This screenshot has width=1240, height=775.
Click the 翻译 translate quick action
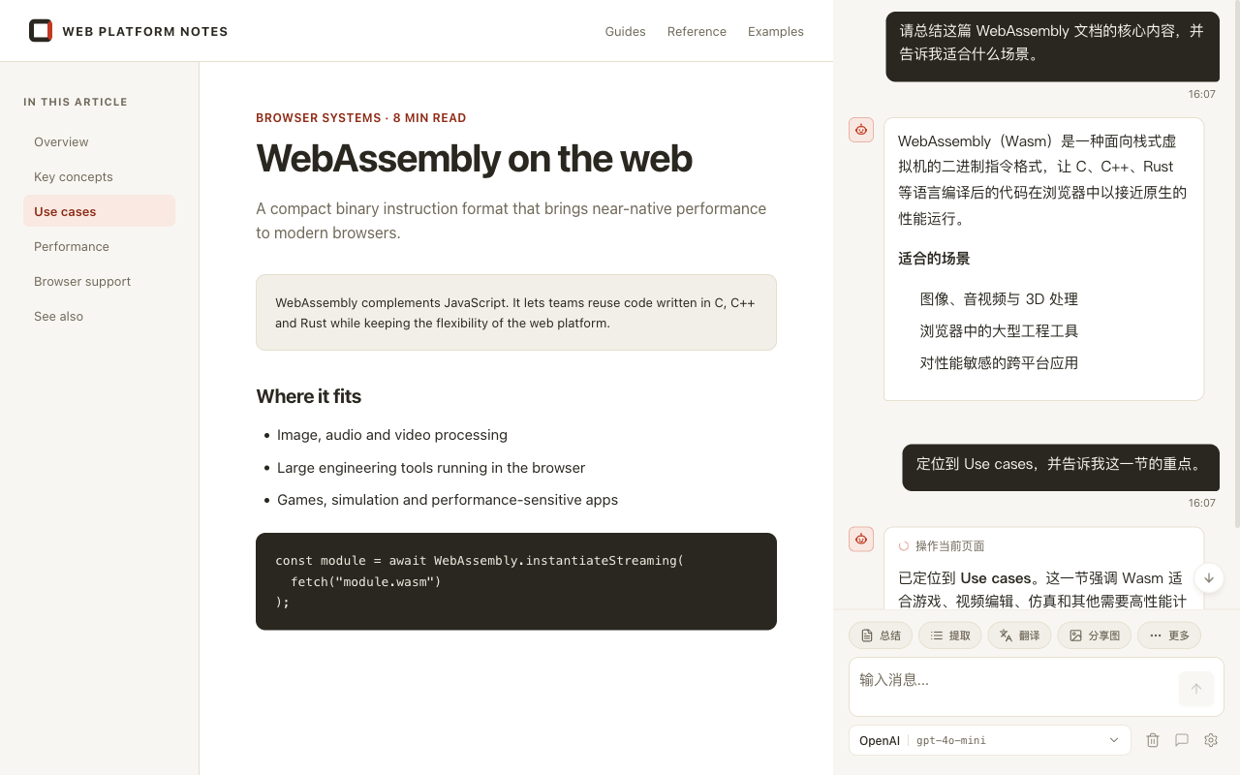coord(1019,635)
